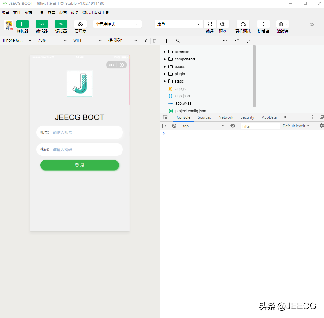The width and height of the screenshot is (324, 318).
Task: Switch to the AppData tab
Action: (269, 117)
